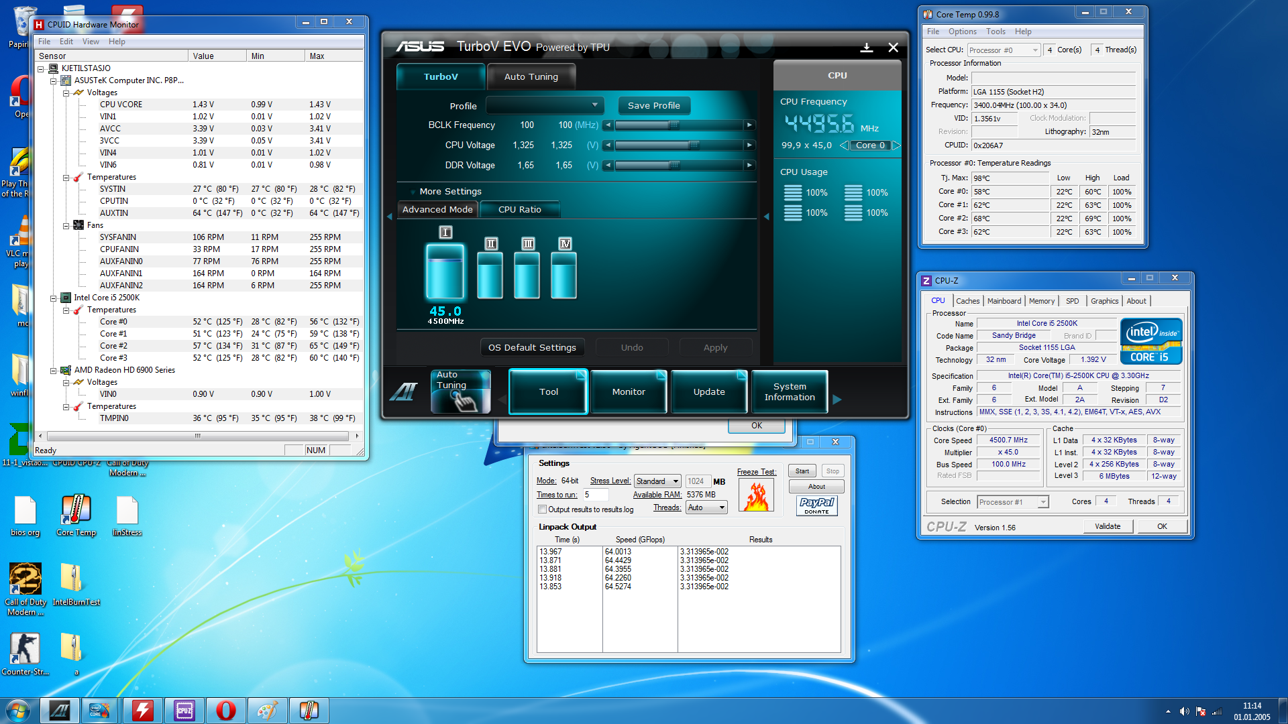The image size is (1288, 724).
Task: Open AI Suite taskbar icon
Action: click(x=60, y=711)
